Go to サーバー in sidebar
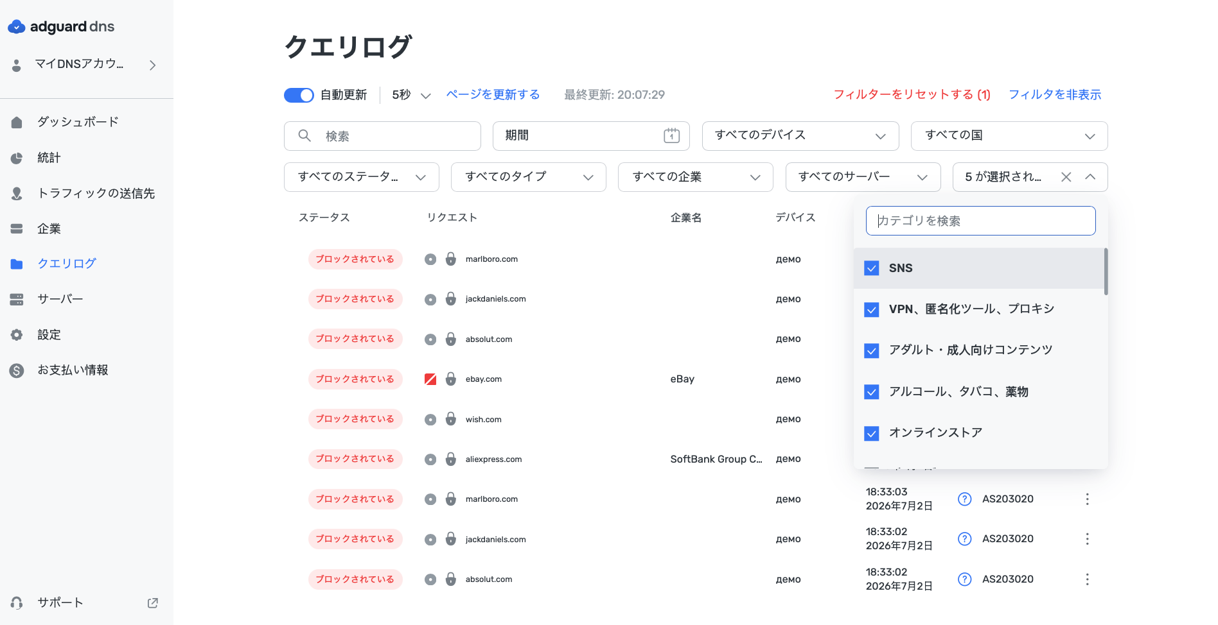The width and height of the screenshot is (1218, 625). coord(60,299)
